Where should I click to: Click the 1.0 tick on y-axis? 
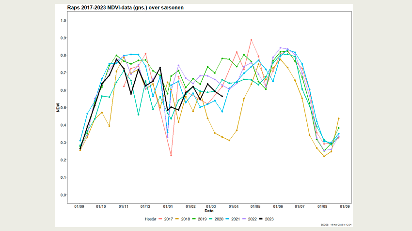pos(63,20)
